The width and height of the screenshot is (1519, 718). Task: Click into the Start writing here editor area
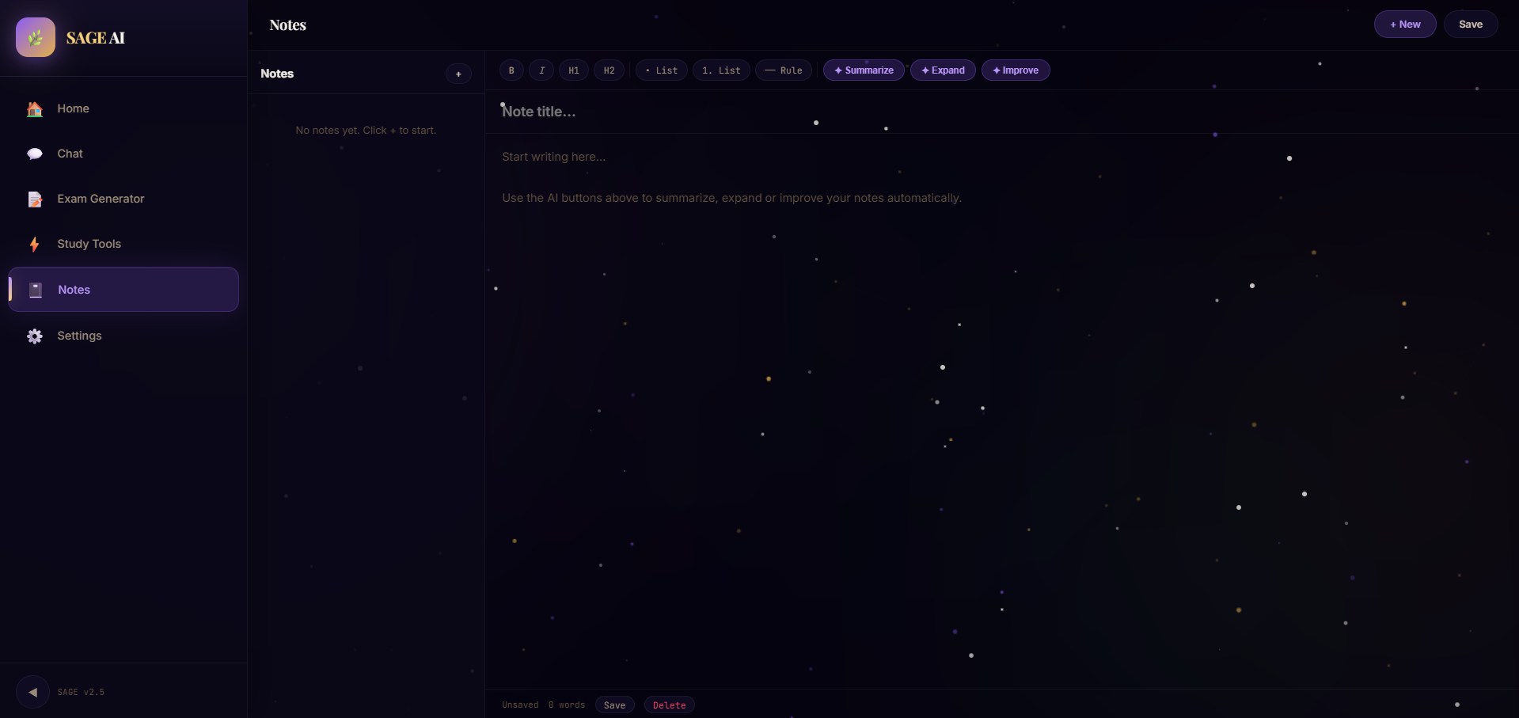1002,412
